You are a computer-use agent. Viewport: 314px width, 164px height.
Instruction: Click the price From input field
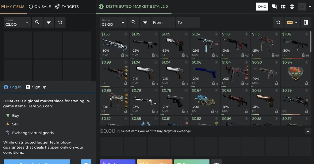tap(163, 22)
